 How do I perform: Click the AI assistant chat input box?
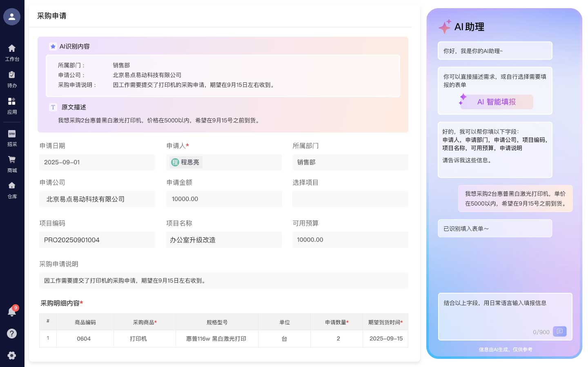(505, 316)
